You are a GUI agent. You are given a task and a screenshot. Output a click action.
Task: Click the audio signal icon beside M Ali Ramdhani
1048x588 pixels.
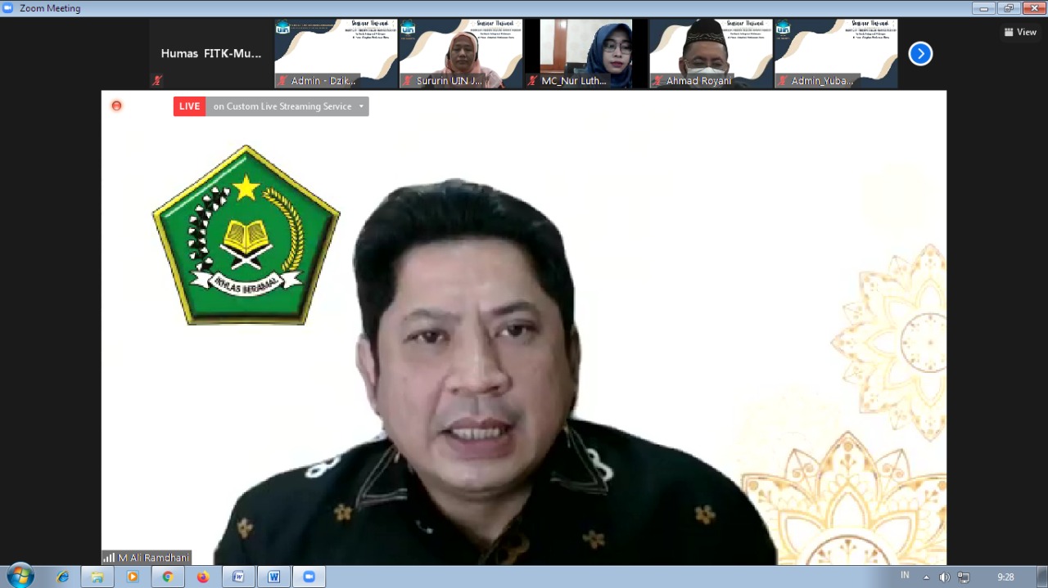pyautogui.click(x=108, y=557)
